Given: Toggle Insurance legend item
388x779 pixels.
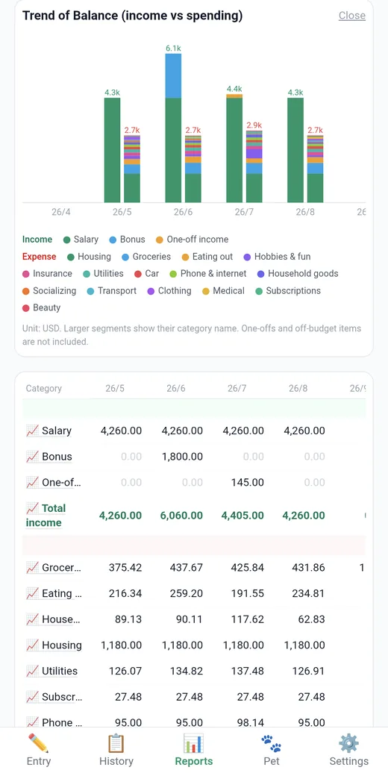Looking at the screenshot, I should pos(47,274).
